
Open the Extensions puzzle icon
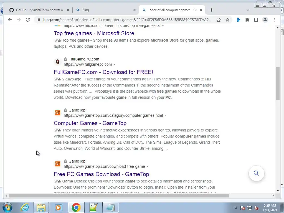247,20
